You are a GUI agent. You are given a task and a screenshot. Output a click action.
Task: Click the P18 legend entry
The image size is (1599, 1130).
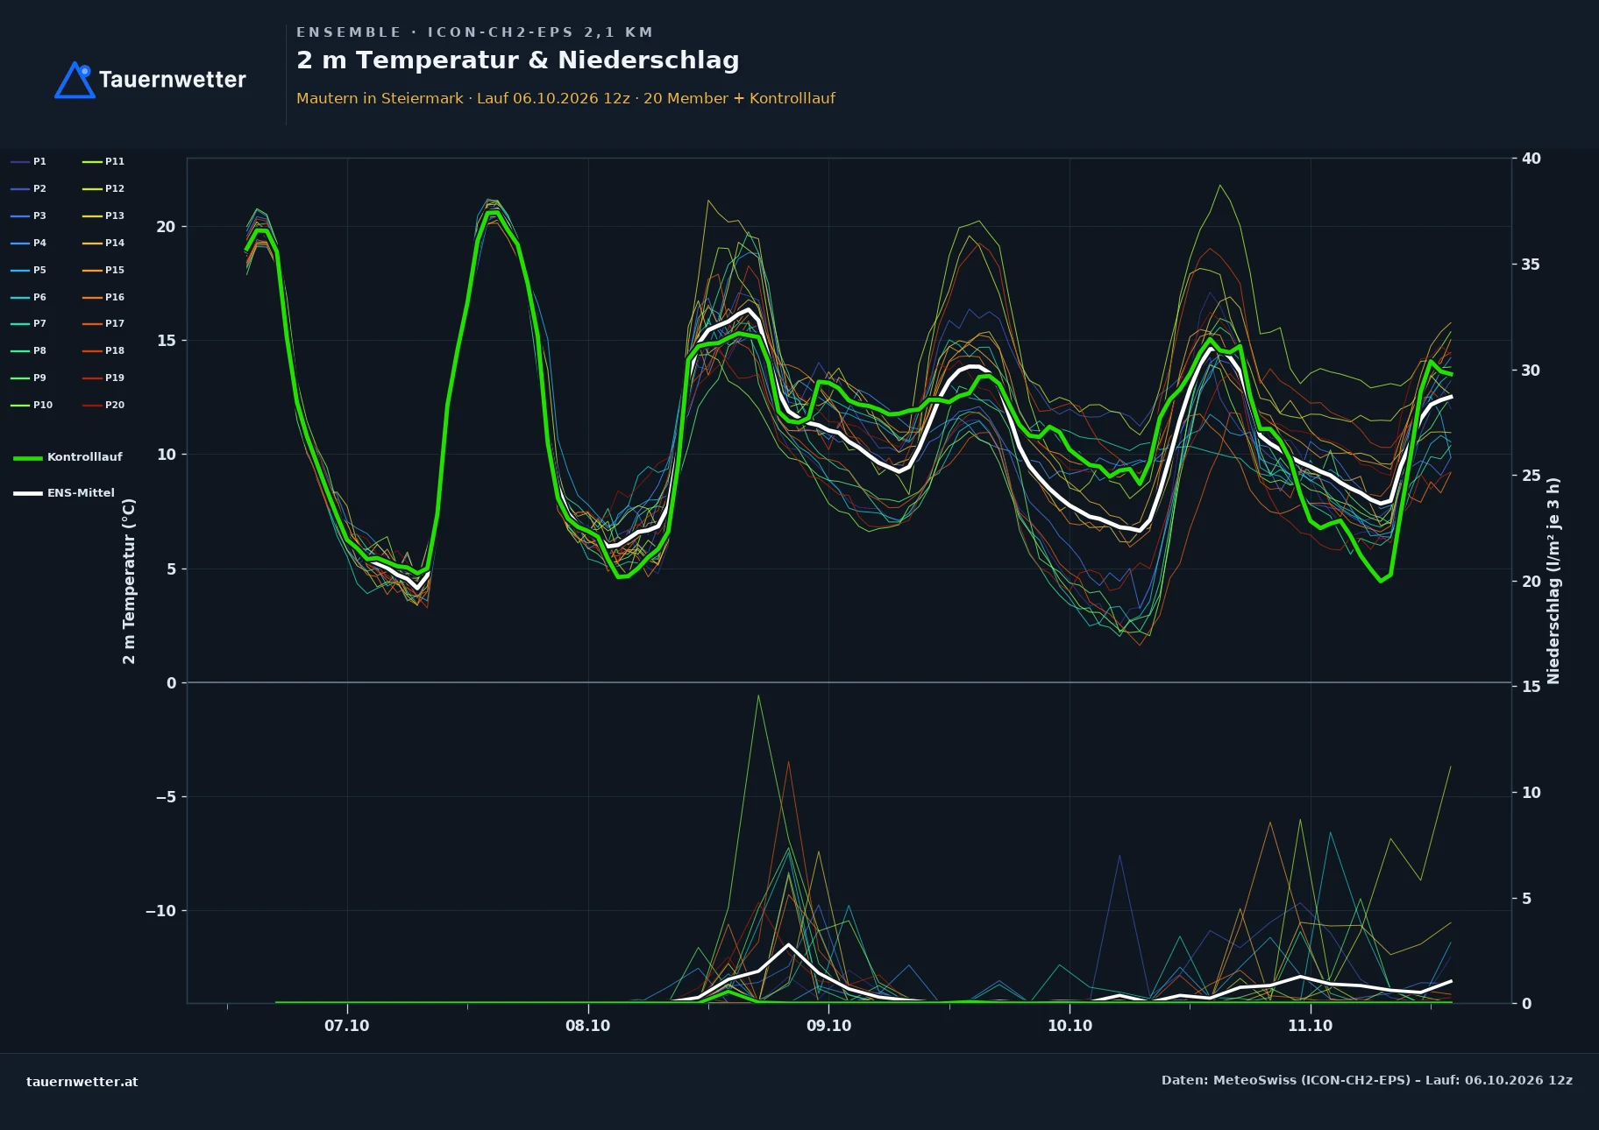click(x=103, y=350)
